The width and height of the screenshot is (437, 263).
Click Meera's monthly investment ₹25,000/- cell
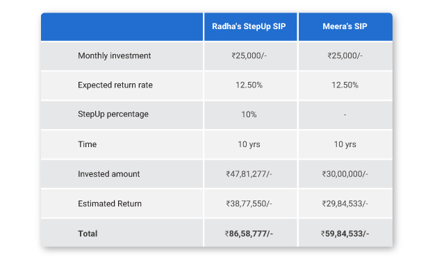(345, 56)
